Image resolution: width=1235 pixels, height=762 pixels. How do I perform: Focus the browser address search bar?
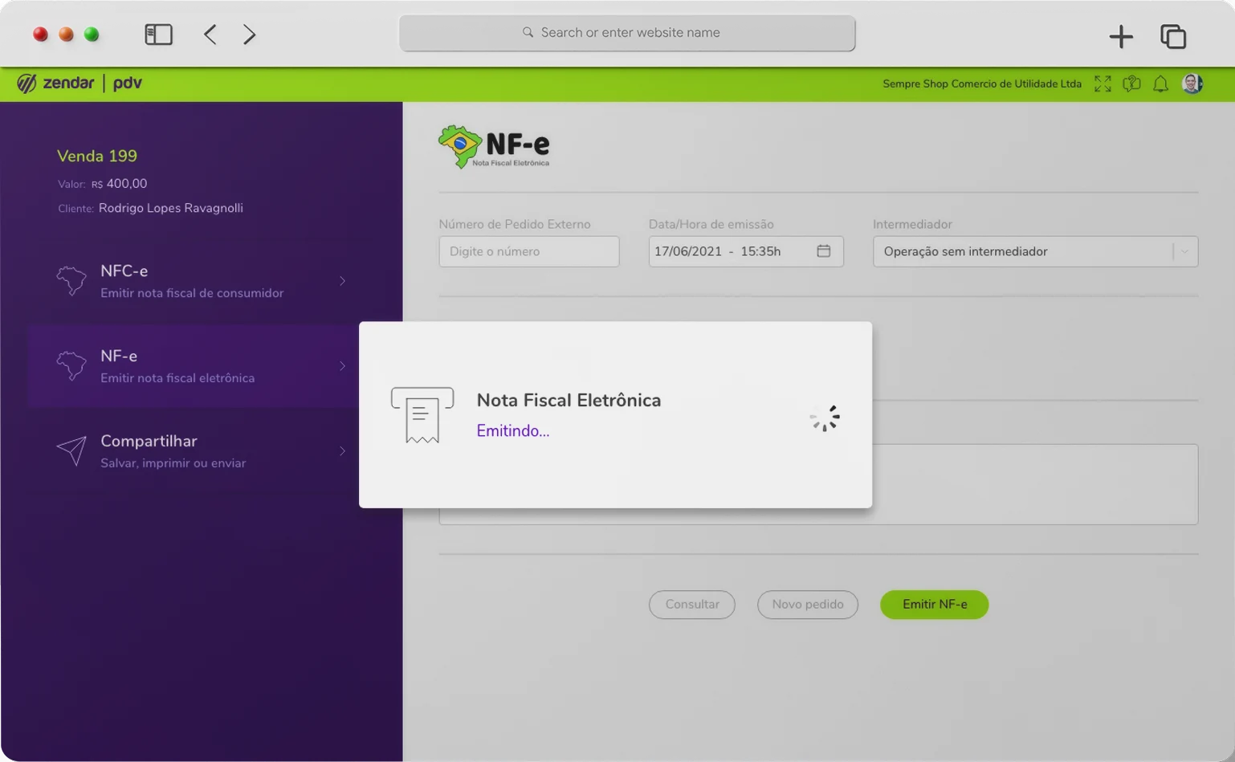click(627, 33)
